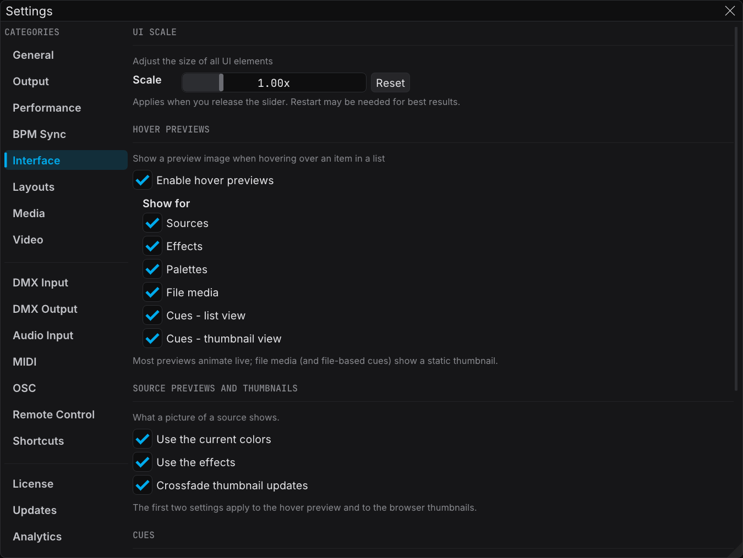Toggle Cues - list view checkbox
Image resolution: width=743 pixels, height=558 pixels.
pos(152,316)
